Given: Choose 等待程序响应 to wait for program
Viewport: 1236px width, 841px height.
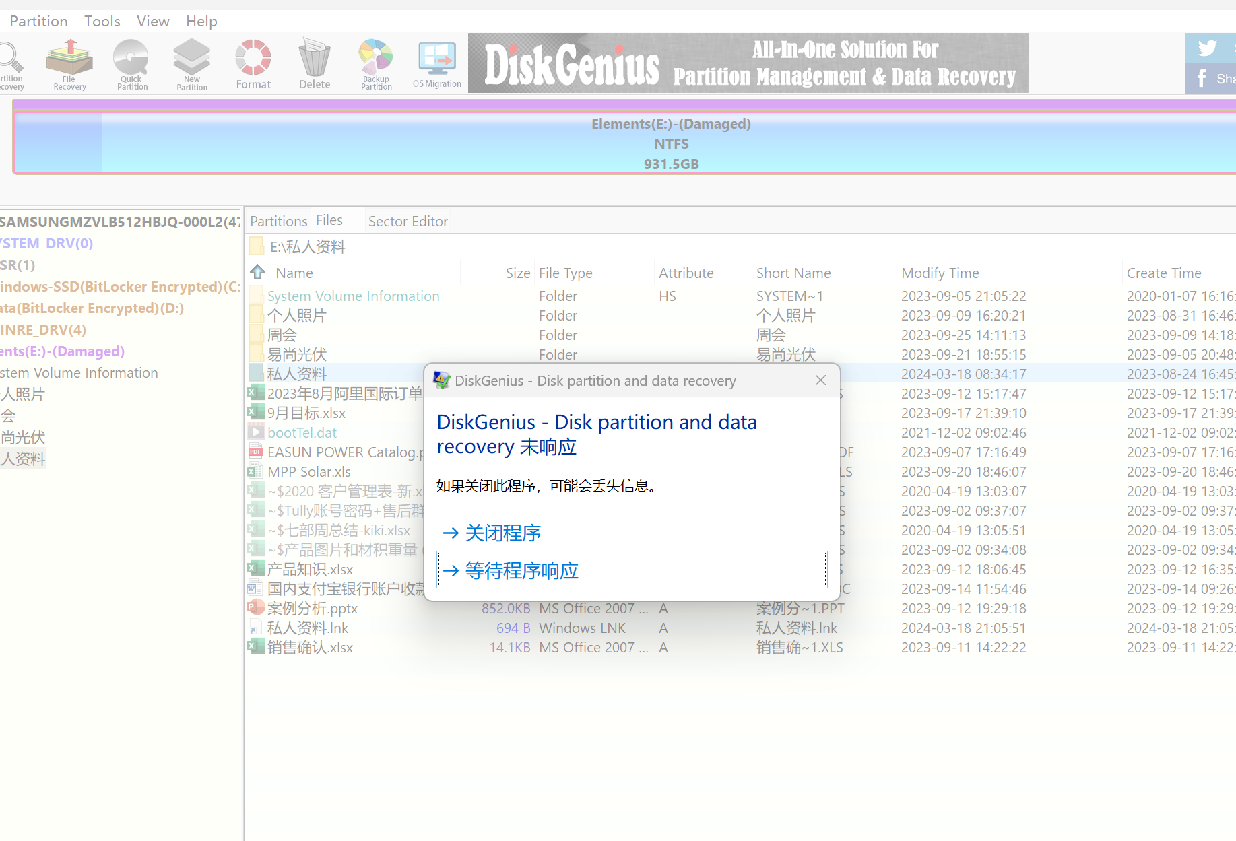Looking at the screenshot, I should pos(632,570).
